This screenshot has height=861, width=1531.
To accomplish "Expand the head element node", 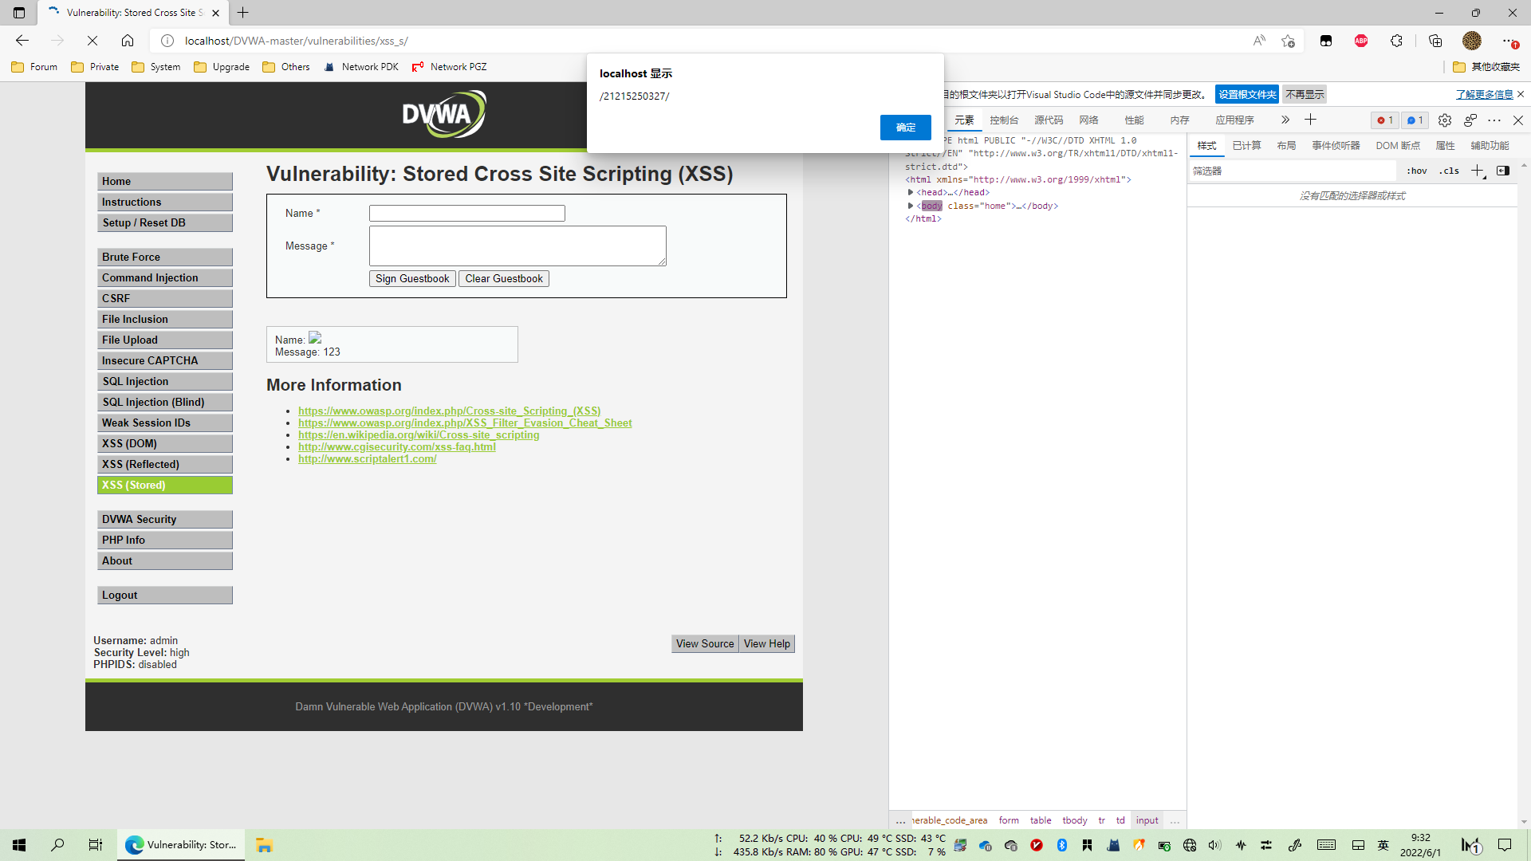I will (911, 192).
